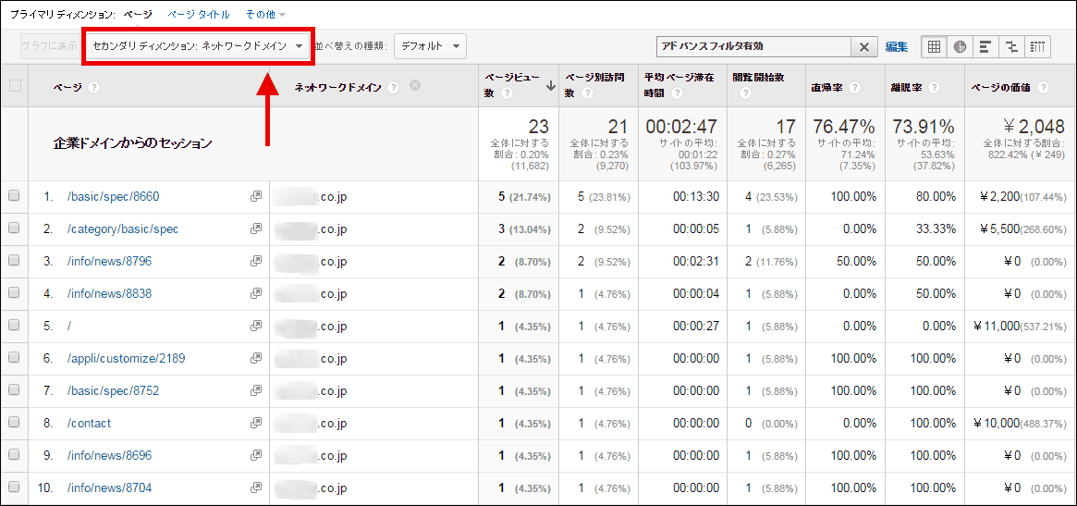The width and height of the screenshot is (1077, 506).
Task: Open /basic/spec/8660 page in new window icon
Action: 255,197
